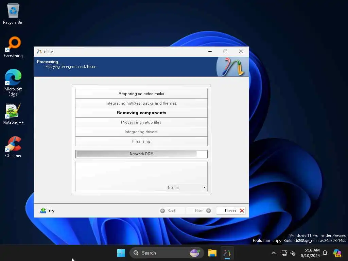This screenshot has width=348, height=261.
Task: Open the clock showing 5:16 AM
Action: coord(310,253)
